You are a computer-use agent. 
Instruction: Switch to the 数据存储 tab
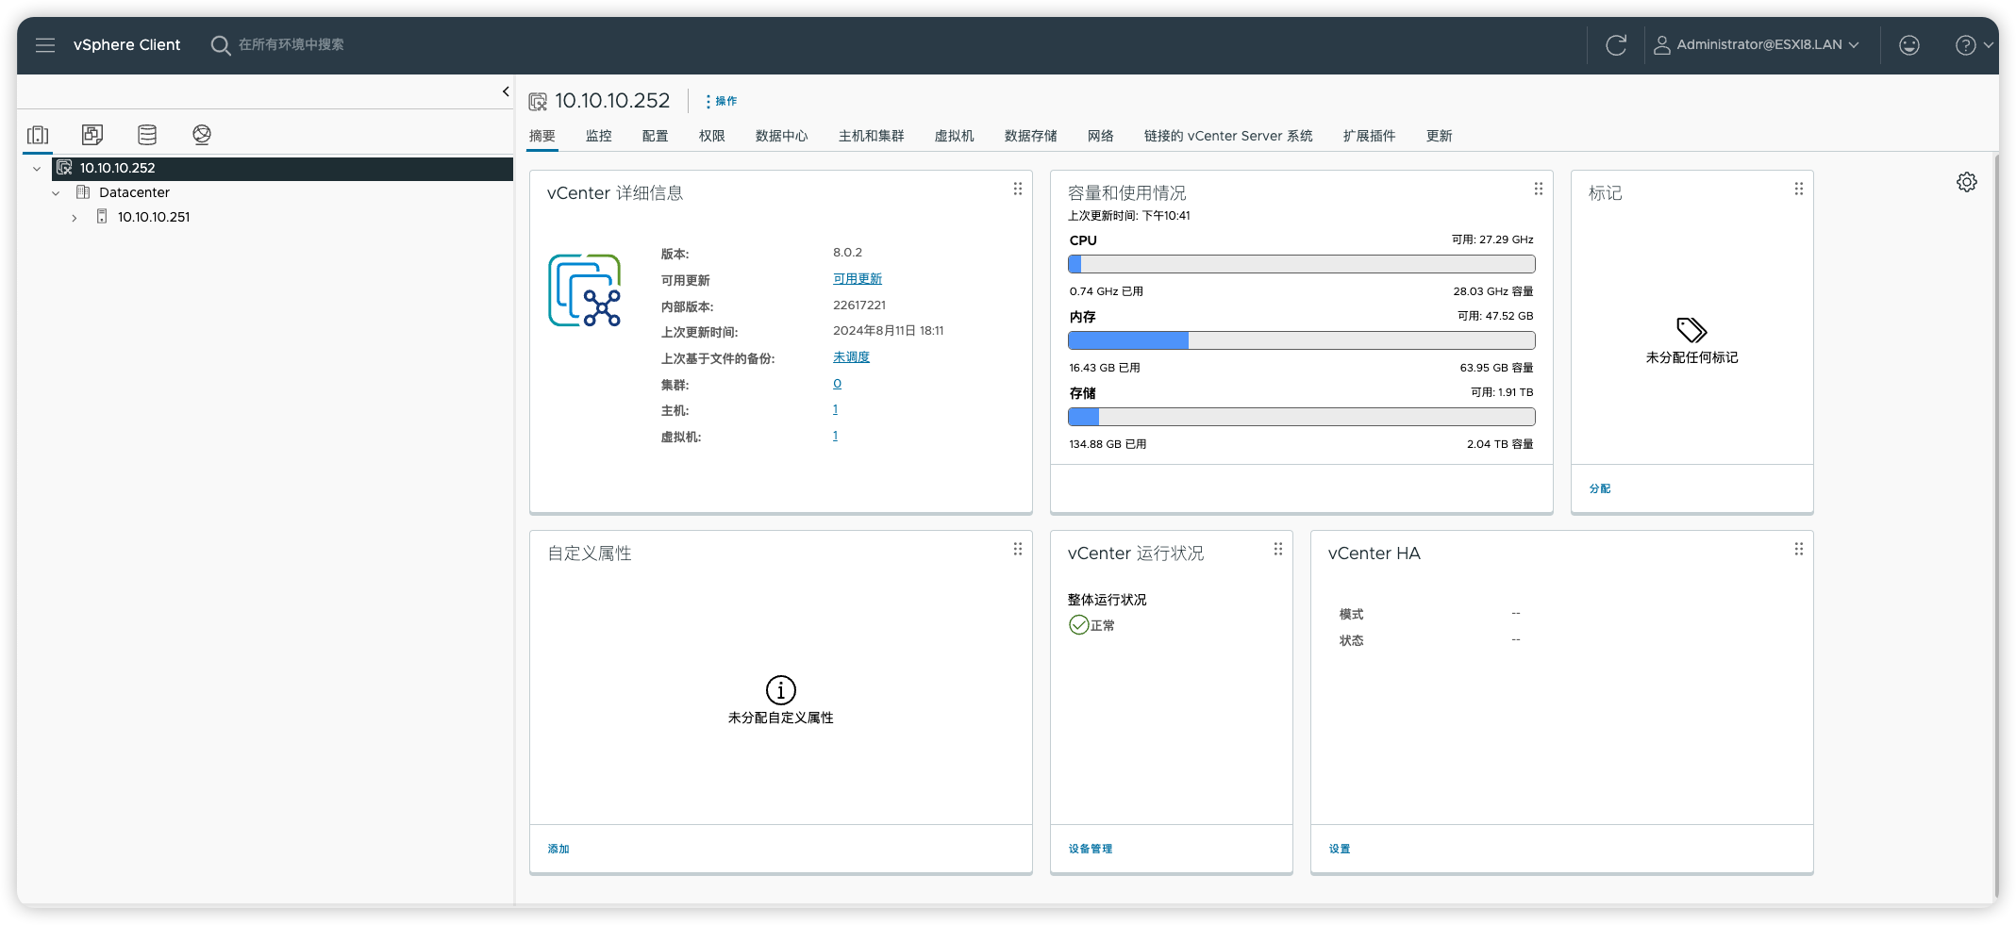[x=1031, y=136]
